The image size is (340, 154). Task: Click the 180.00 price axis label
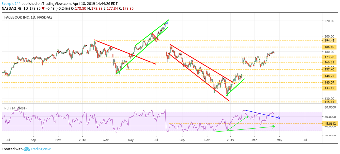(x=329, y=52)
